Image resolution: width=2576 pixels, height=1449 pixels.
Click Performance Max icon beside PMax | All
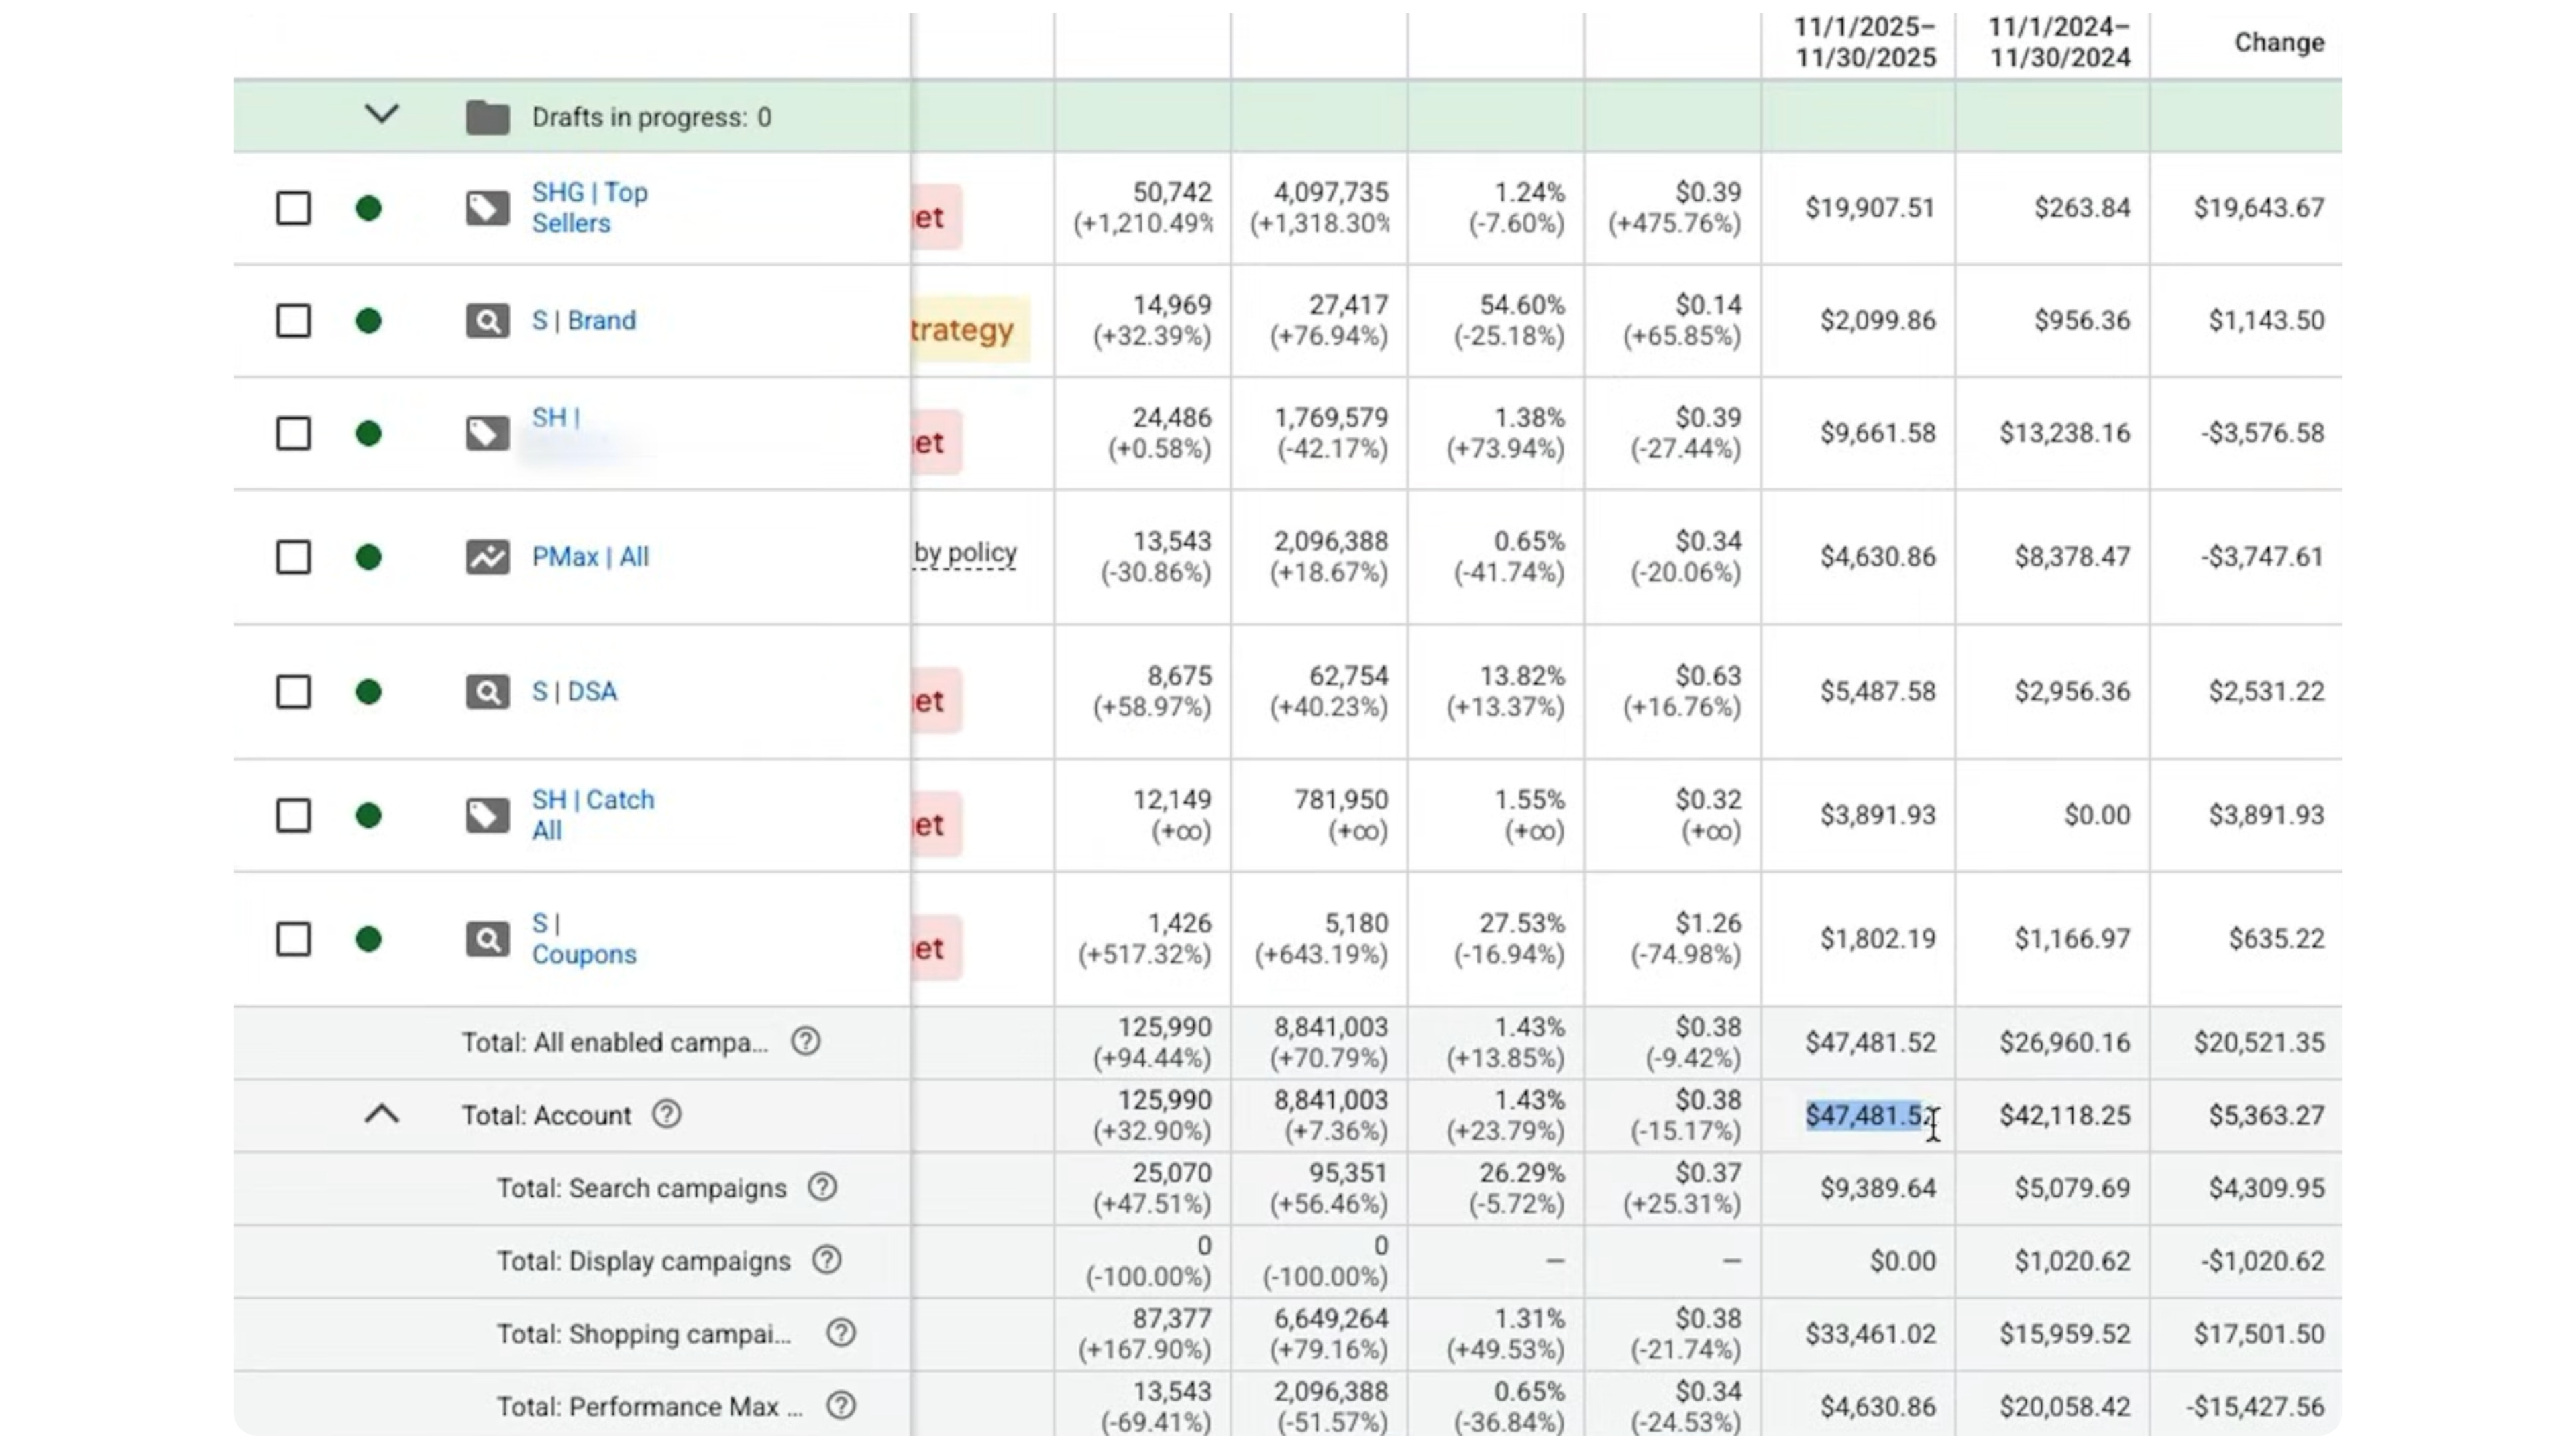click(487, 557)
